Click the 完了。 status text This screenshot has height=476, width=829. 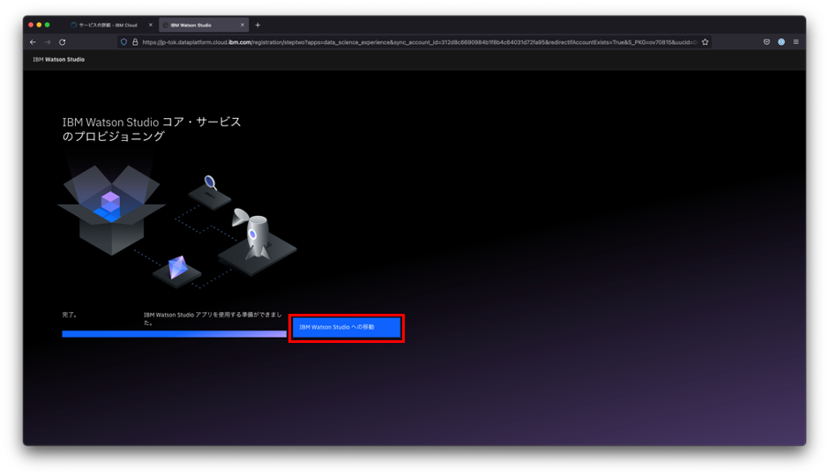click(x=70, y=315)
